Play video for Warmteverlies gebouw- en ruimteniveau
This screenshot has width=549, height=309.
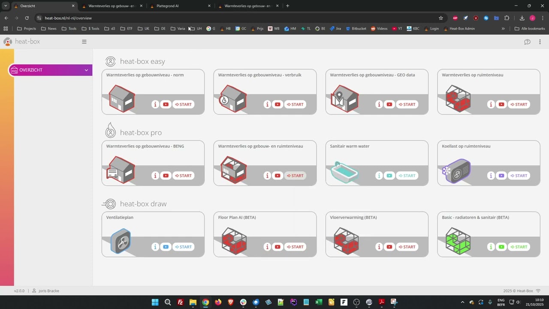278,176
